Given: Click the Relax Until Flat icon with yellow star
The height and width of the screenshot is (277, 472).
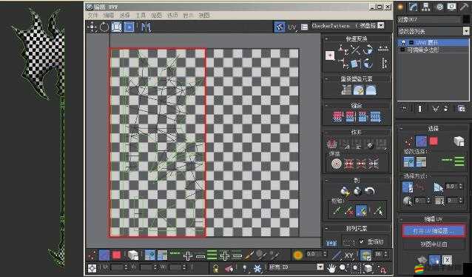Looking at the screenshot, I should click(x=359, y=90).
